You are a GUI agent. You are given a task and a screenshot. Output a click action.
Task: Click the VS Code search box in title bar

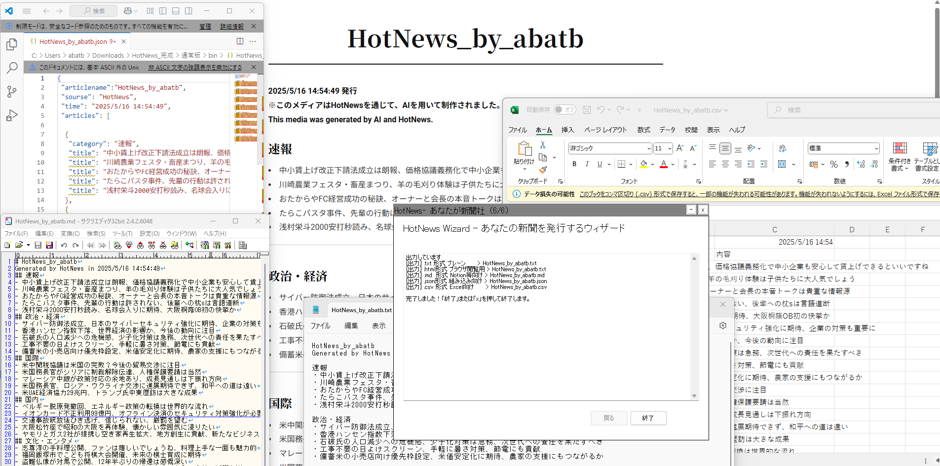pos(94,11)
